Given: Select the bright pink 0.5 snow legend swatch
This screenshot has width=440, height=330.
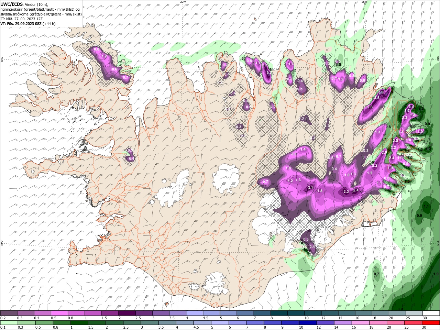Looking at the screenshot, I should pos(59,313).
